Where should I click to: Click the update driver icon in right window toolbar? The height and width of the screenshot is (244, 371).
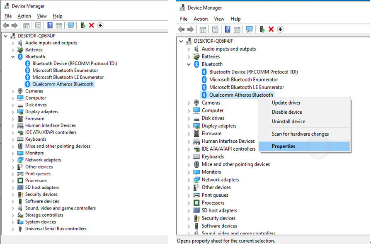[x=262, y=29]
